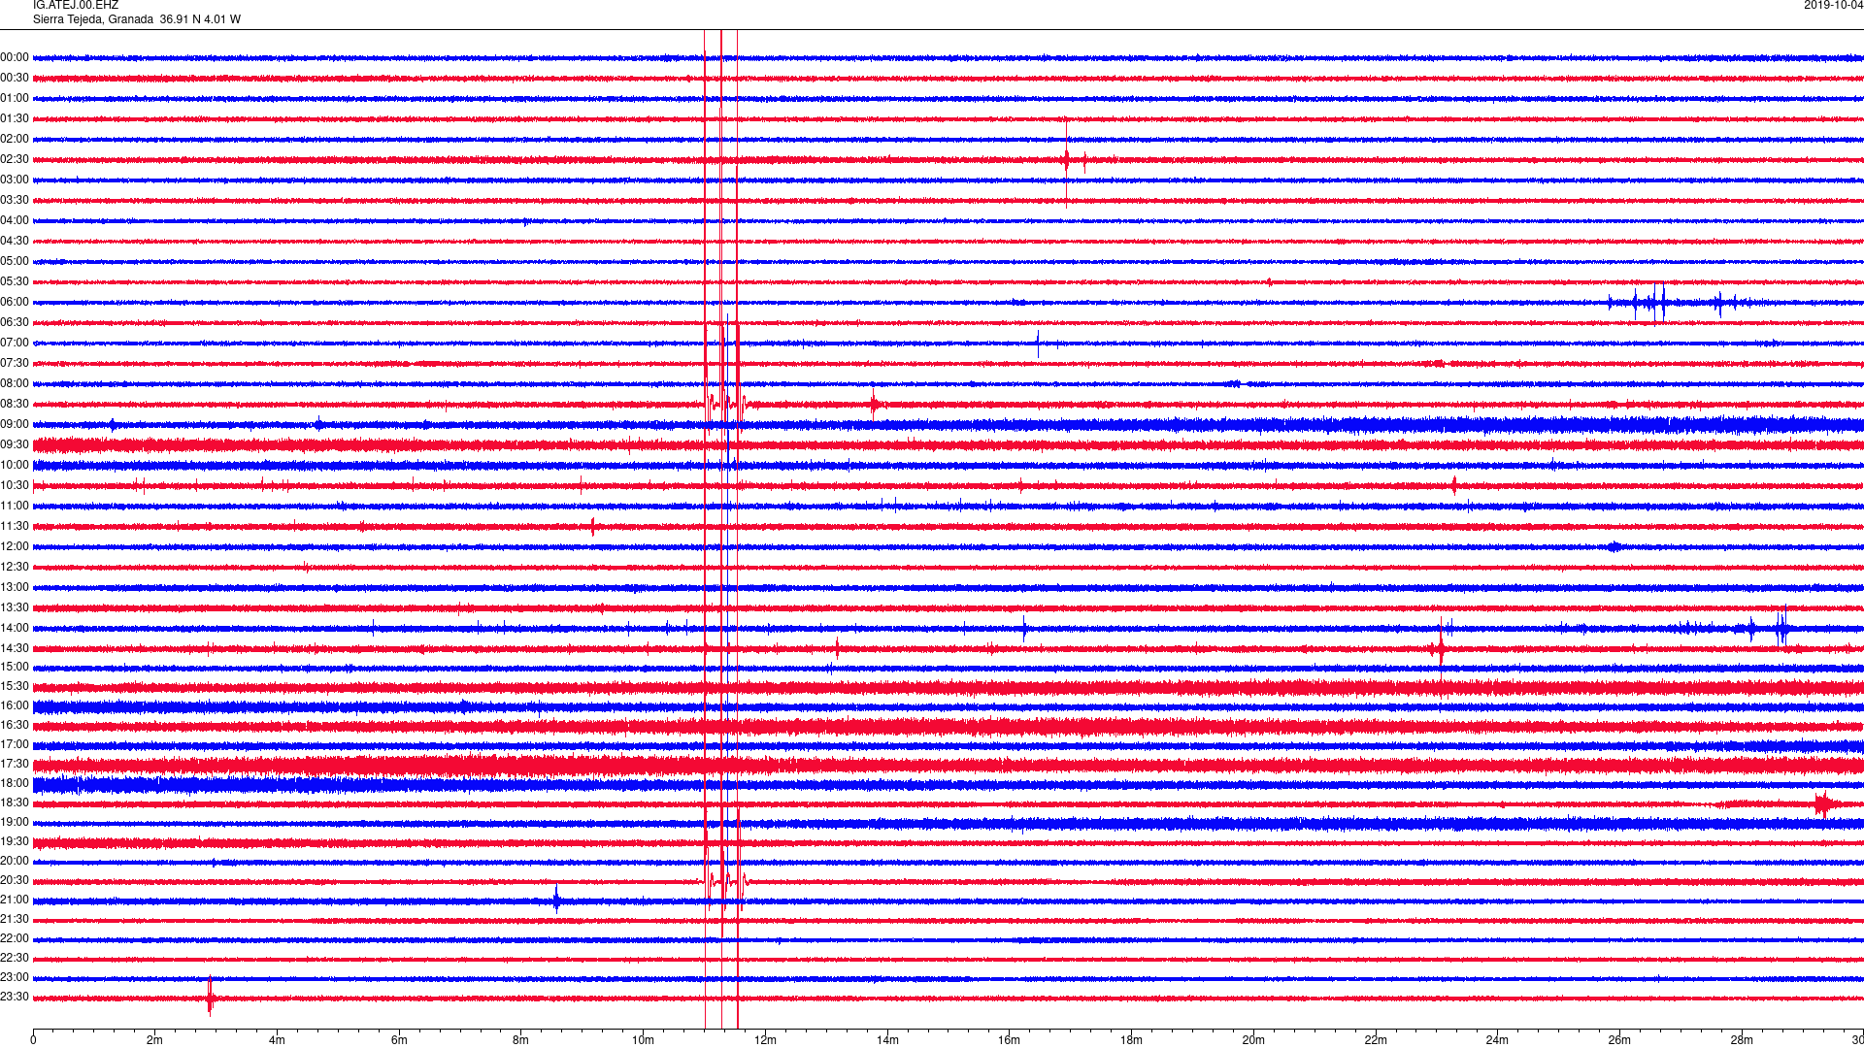Select the 05:00 time row label
1864x1048 pixels.
click(15, 261)
